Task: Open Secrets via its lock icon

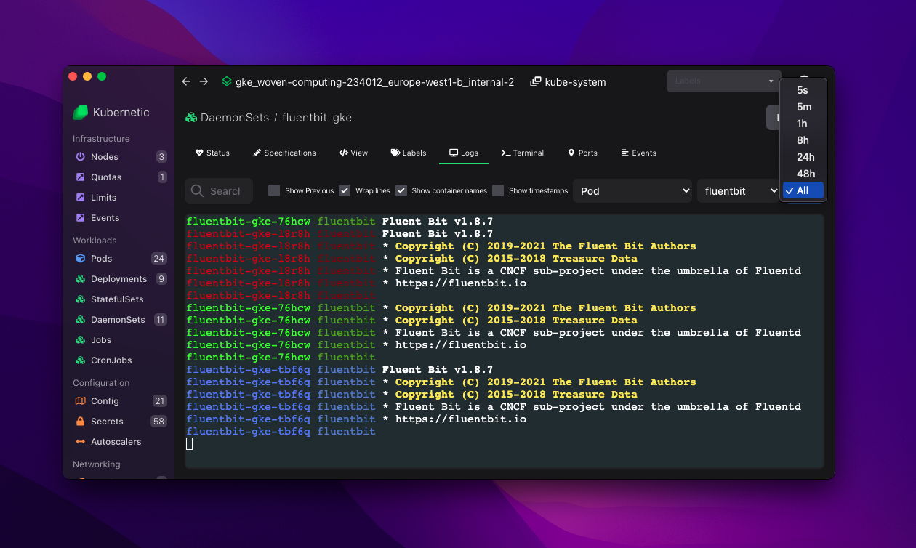Action: tap(81, 422)
